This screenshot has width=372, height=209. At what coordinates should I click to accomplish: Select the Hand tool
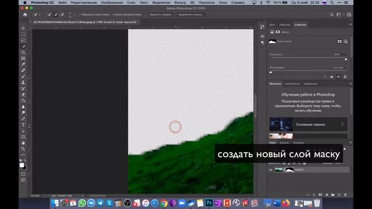coord(23,143)
